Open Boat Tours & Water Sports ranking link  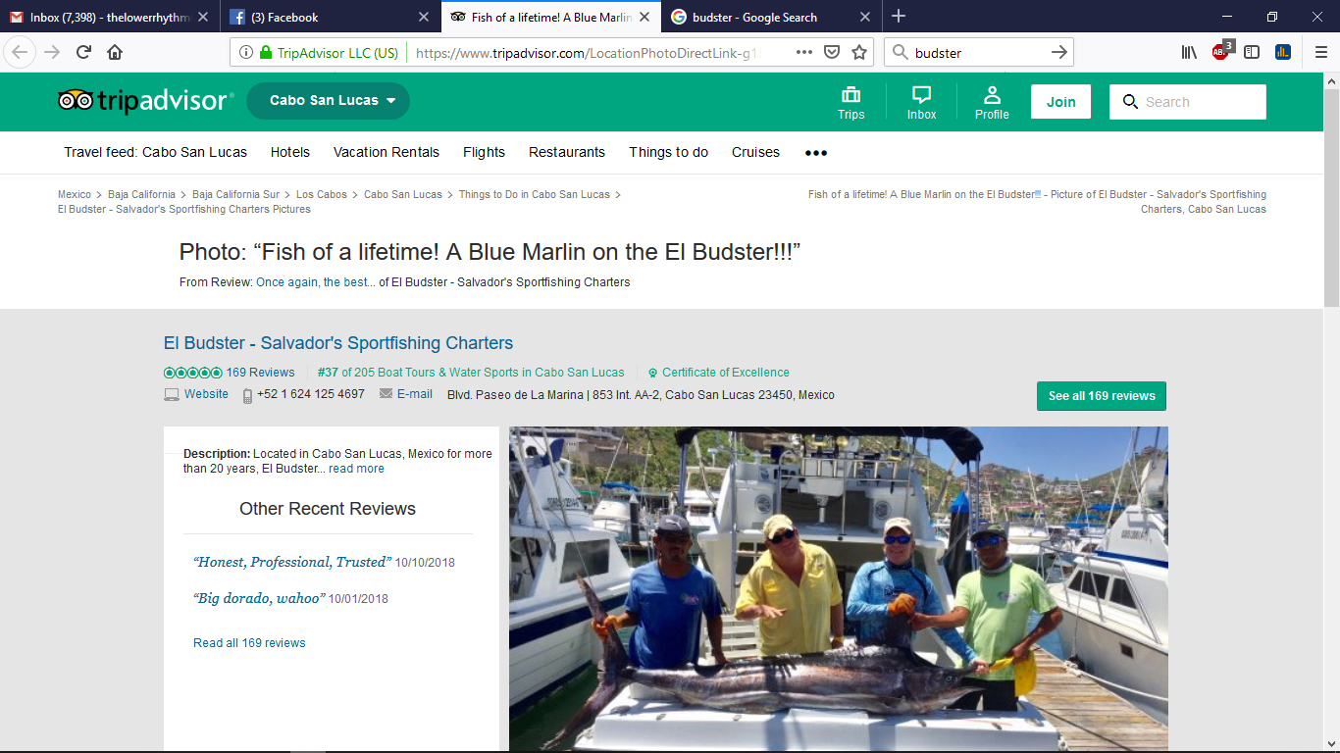pyautogui.click(x=471, y=373)
